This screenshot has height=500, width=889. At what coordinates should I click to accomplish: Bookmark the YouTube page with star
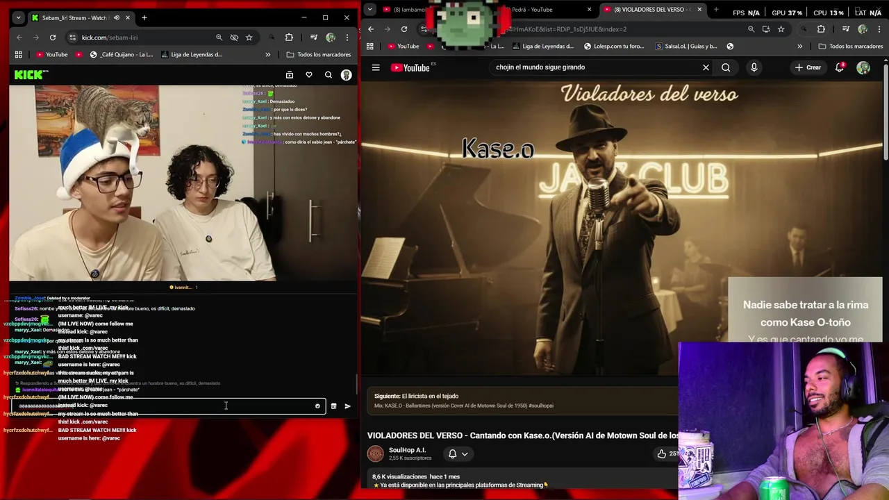pos(781,29)
